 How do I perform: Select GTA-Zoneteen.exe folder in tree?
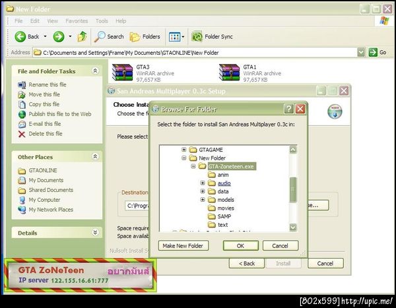(x=232, y=166)
